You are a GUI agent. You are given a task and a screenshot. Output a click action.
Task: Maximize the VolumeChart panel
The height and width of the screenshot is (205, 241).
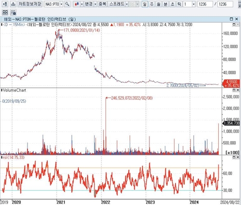pyautogui.click(x=234, y=90)
